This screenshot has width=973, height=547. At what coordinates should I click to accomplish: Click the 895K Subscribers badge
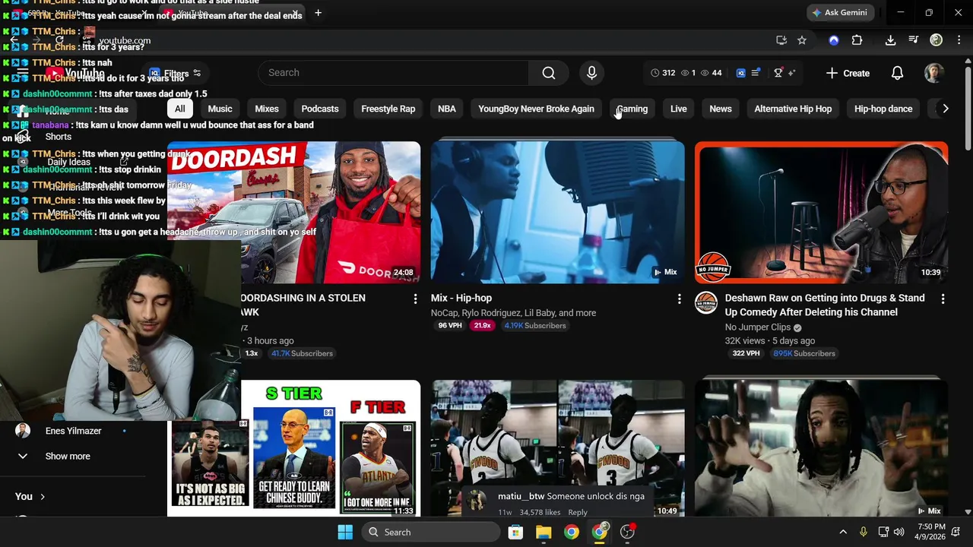(x=803, y=353)
